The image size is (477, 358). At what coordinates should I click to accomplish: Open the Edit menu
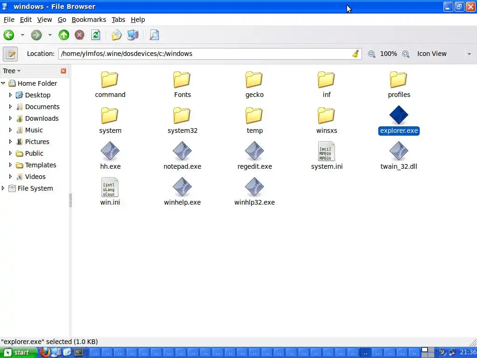(x=26, y=20)
